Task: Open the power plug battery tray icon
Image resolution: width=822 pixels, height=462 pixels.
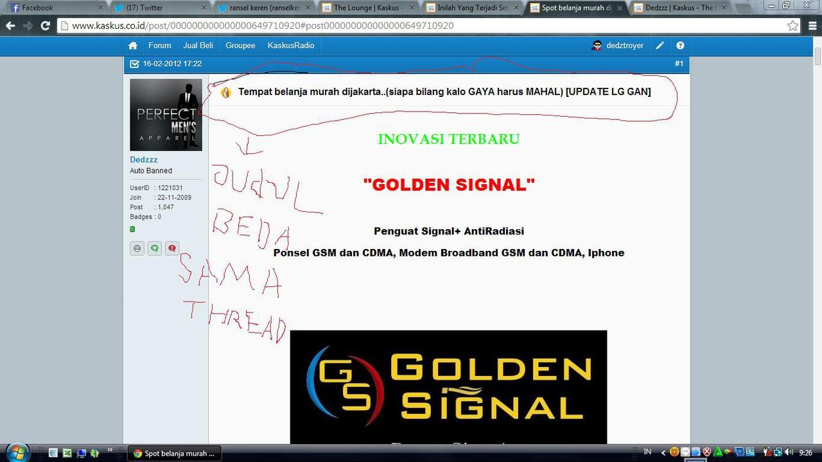Action: tap(767, 452)
